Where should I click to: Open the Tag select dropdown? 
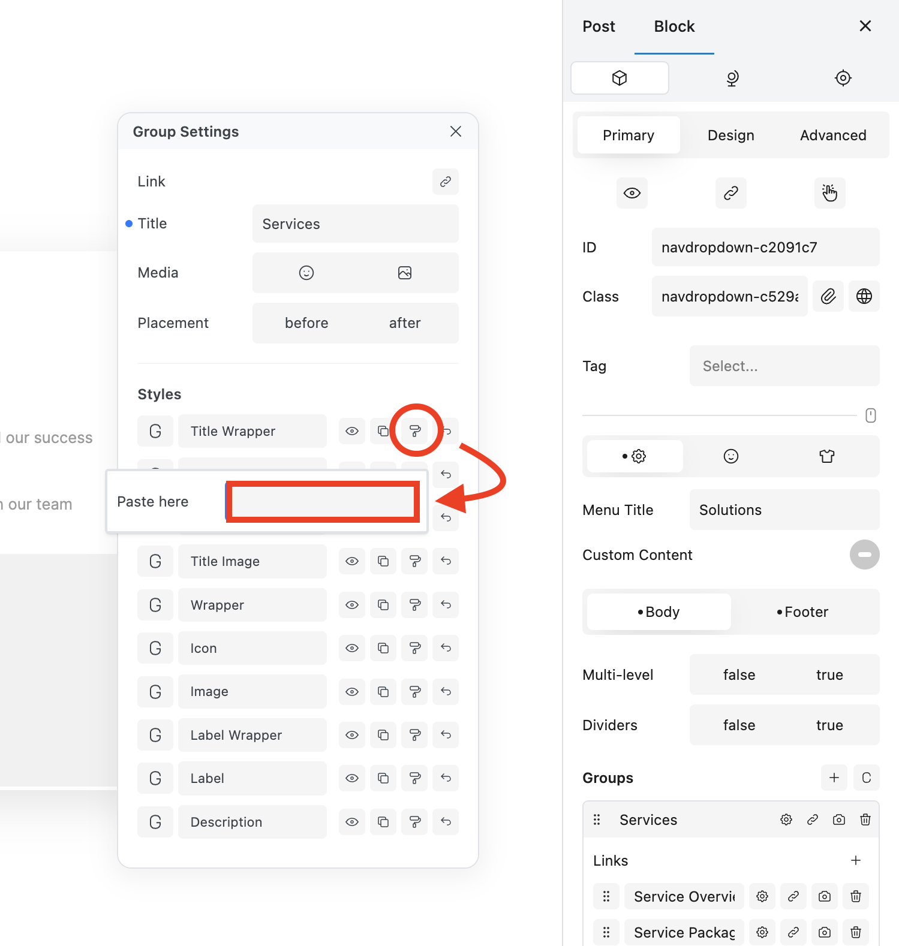coord(784,366)
